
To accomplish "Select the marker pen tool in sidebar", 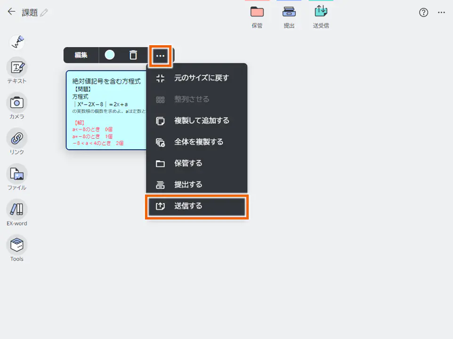I will point(16,42).
